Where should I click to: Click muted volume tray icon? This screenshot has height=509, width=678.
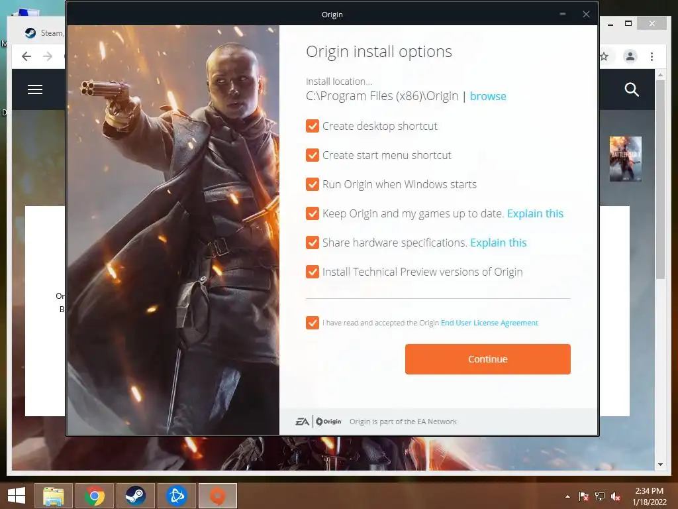616,496
